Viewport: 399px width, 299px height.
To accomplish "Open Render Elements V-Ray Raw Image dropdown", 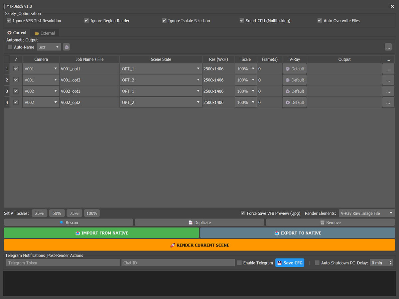I will click(x=367, y=213).
